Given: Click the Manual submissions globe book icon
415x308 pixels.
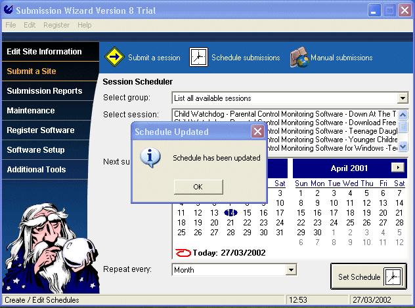Looking at the screenshot, I should click(299, 57).
